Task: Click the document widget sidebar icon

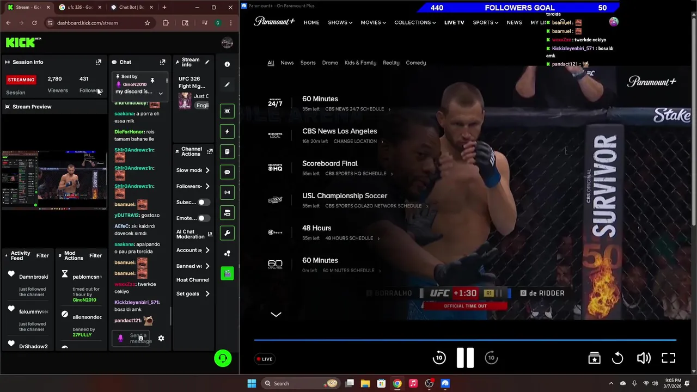Action: click(227, 152)
